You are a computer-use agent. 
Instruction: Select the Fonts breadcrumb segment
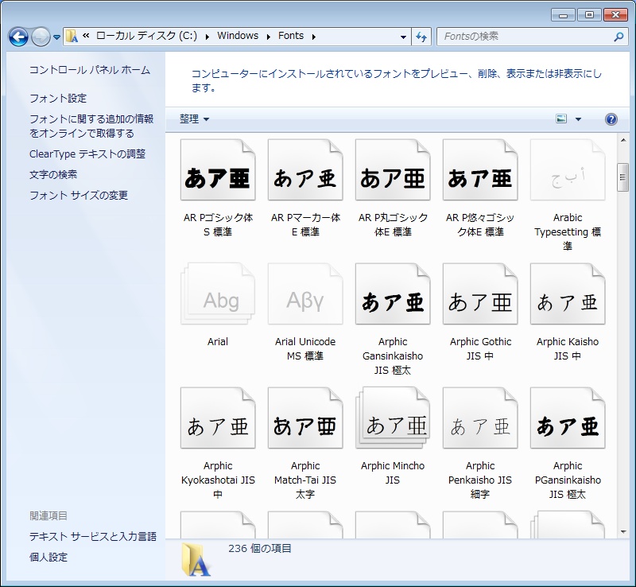click(291, 36)
